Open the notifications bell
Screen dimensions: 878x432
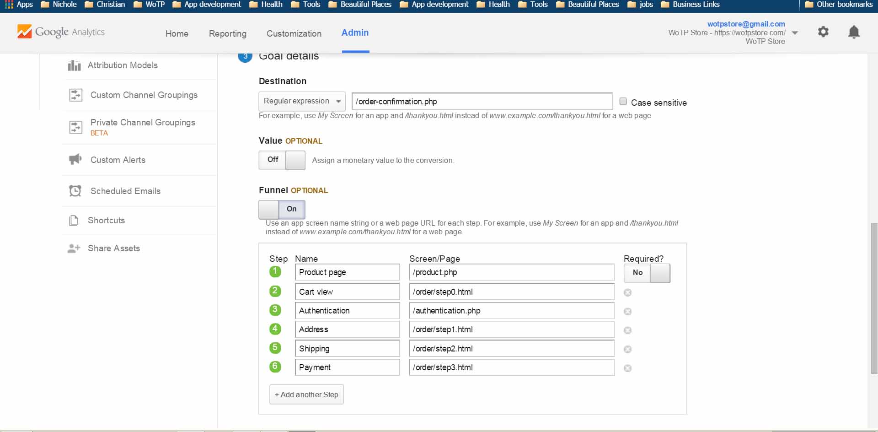point(854,32)
